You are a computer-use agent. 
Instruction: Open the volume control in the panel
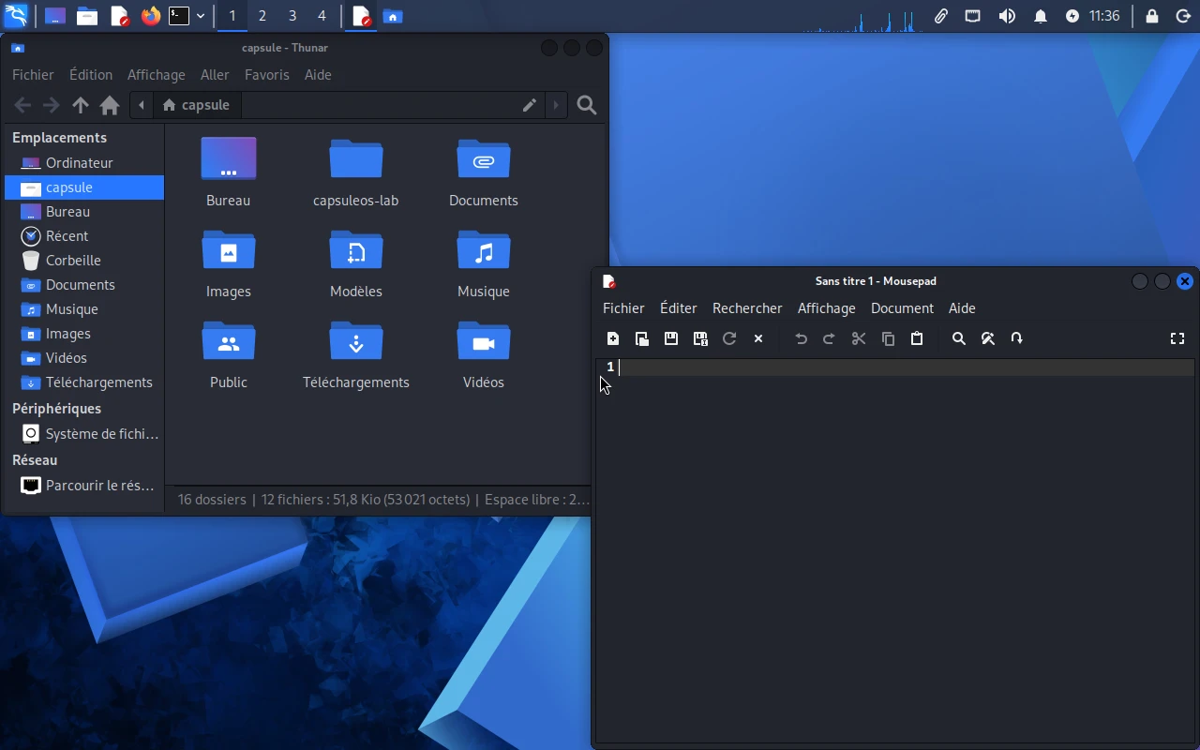(x=1007, y=16)
